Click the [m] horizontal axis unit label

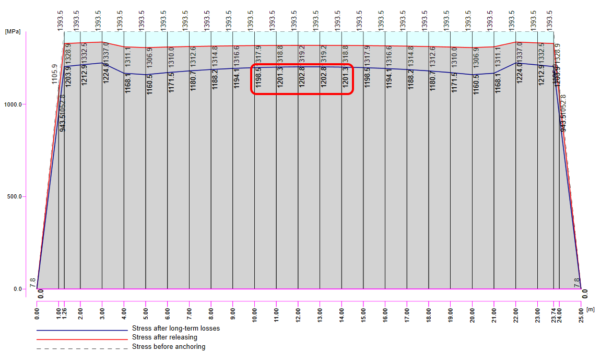coord(590,310)
